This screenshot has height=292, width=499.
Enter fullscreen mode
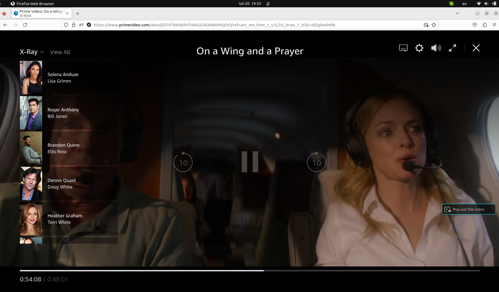point(452,48)
